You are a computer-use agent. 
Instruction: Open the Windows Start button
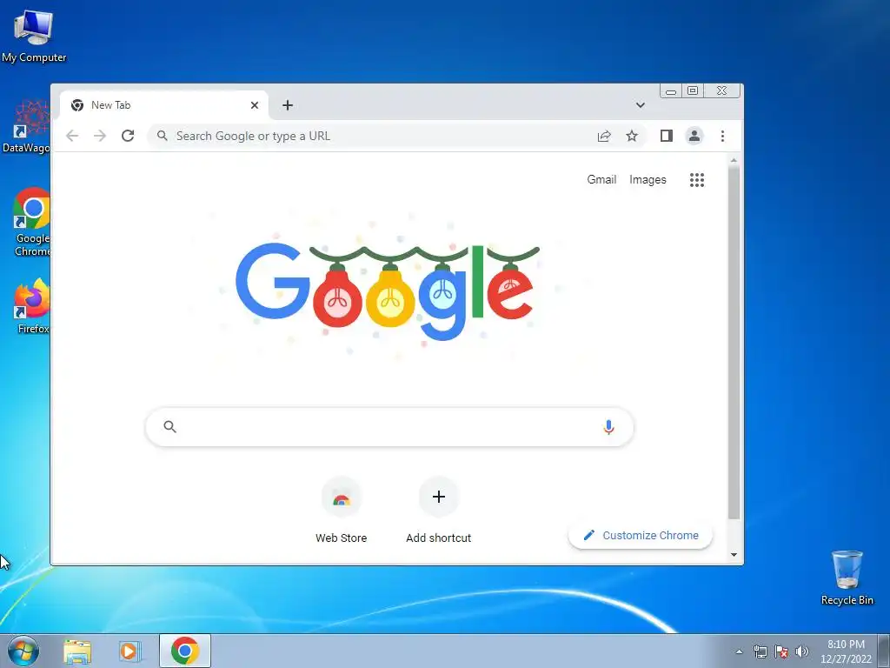click(23, 651)
